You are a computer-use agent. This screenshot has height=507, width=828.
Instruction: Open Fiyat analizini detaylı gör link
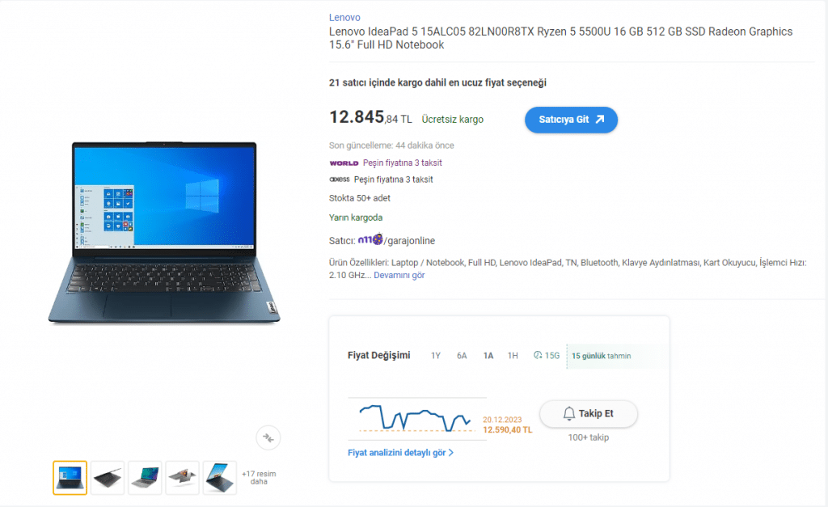[x=400, y=453]
